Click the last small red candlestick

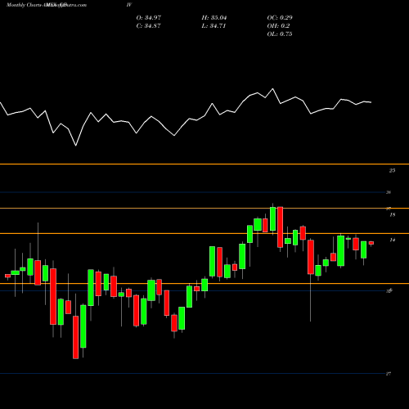click(x=371, y=243)
